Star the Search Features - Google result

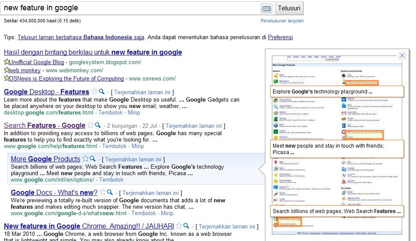coord(91,125)
